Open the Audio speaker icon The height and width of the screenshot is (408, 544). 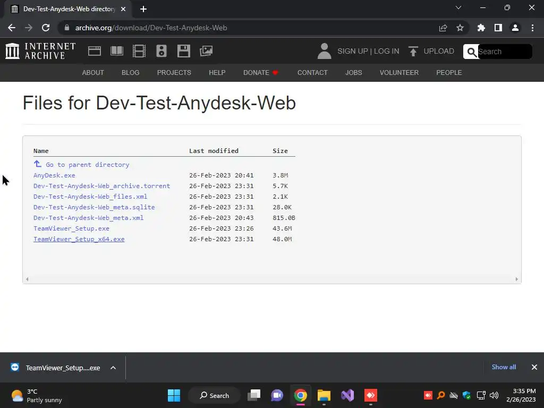pos(161,51)
